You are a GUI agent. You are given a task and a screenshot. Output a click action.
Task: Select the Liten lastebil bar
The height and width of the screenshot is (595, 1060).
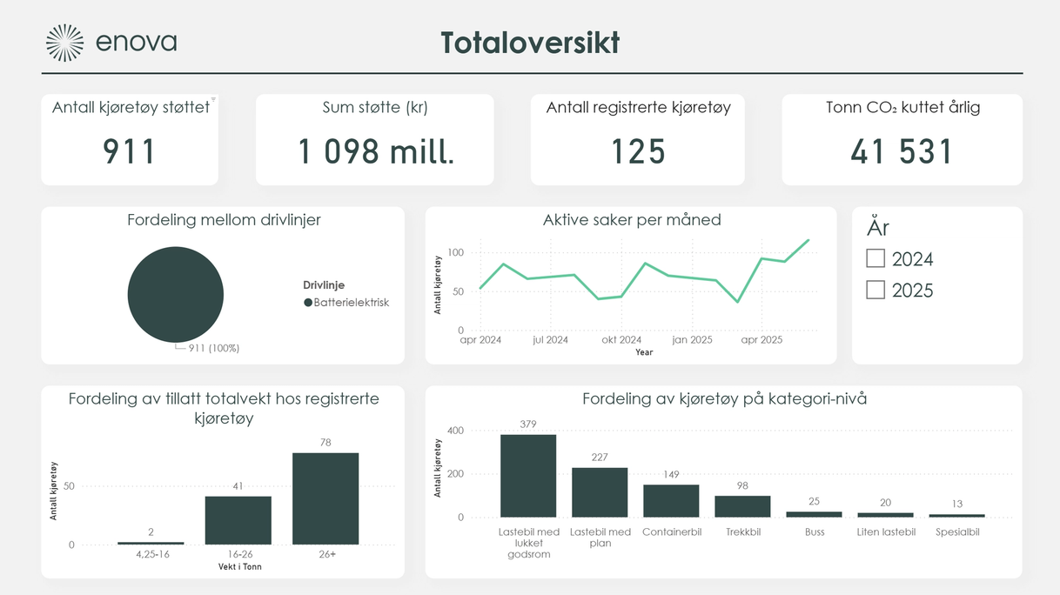click(885, 514)
